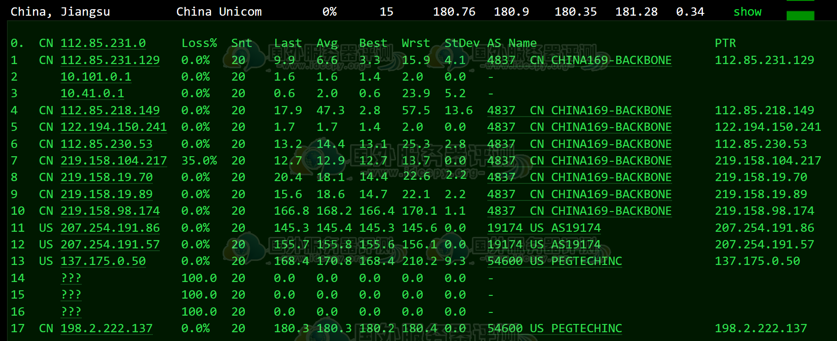
Task: Click the ??? link in hop 16
Action: click(x=71, y=312)
